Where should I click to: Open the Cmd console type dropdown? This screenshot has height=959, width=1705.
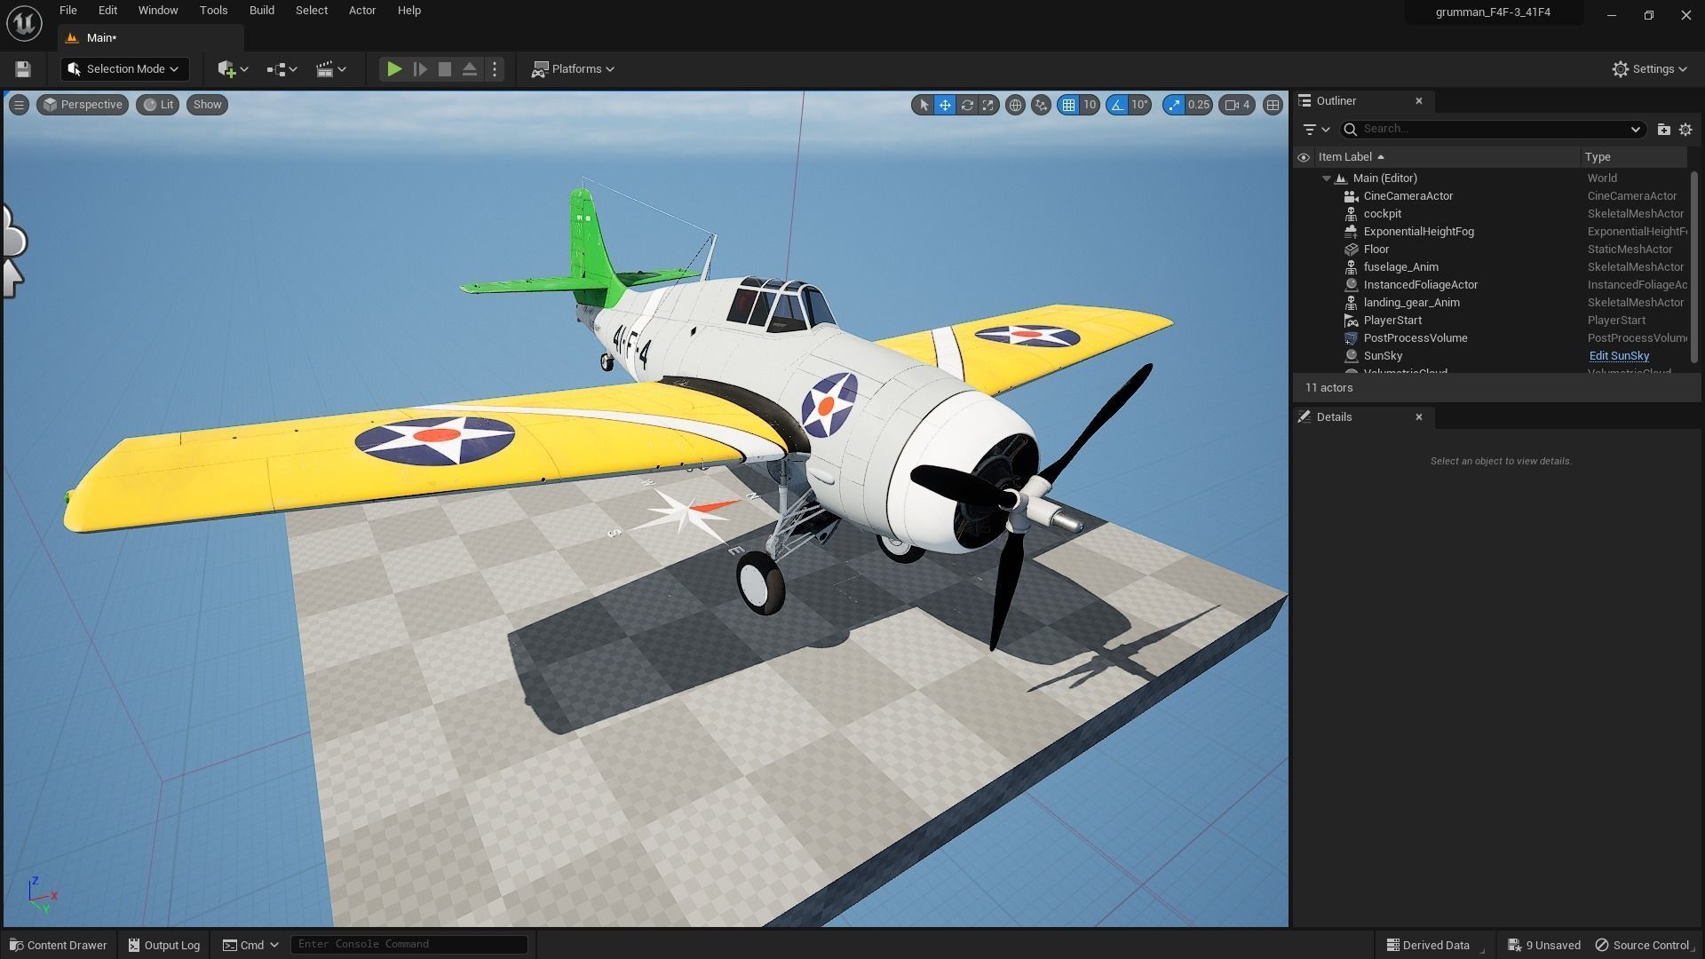pos(250,945)
